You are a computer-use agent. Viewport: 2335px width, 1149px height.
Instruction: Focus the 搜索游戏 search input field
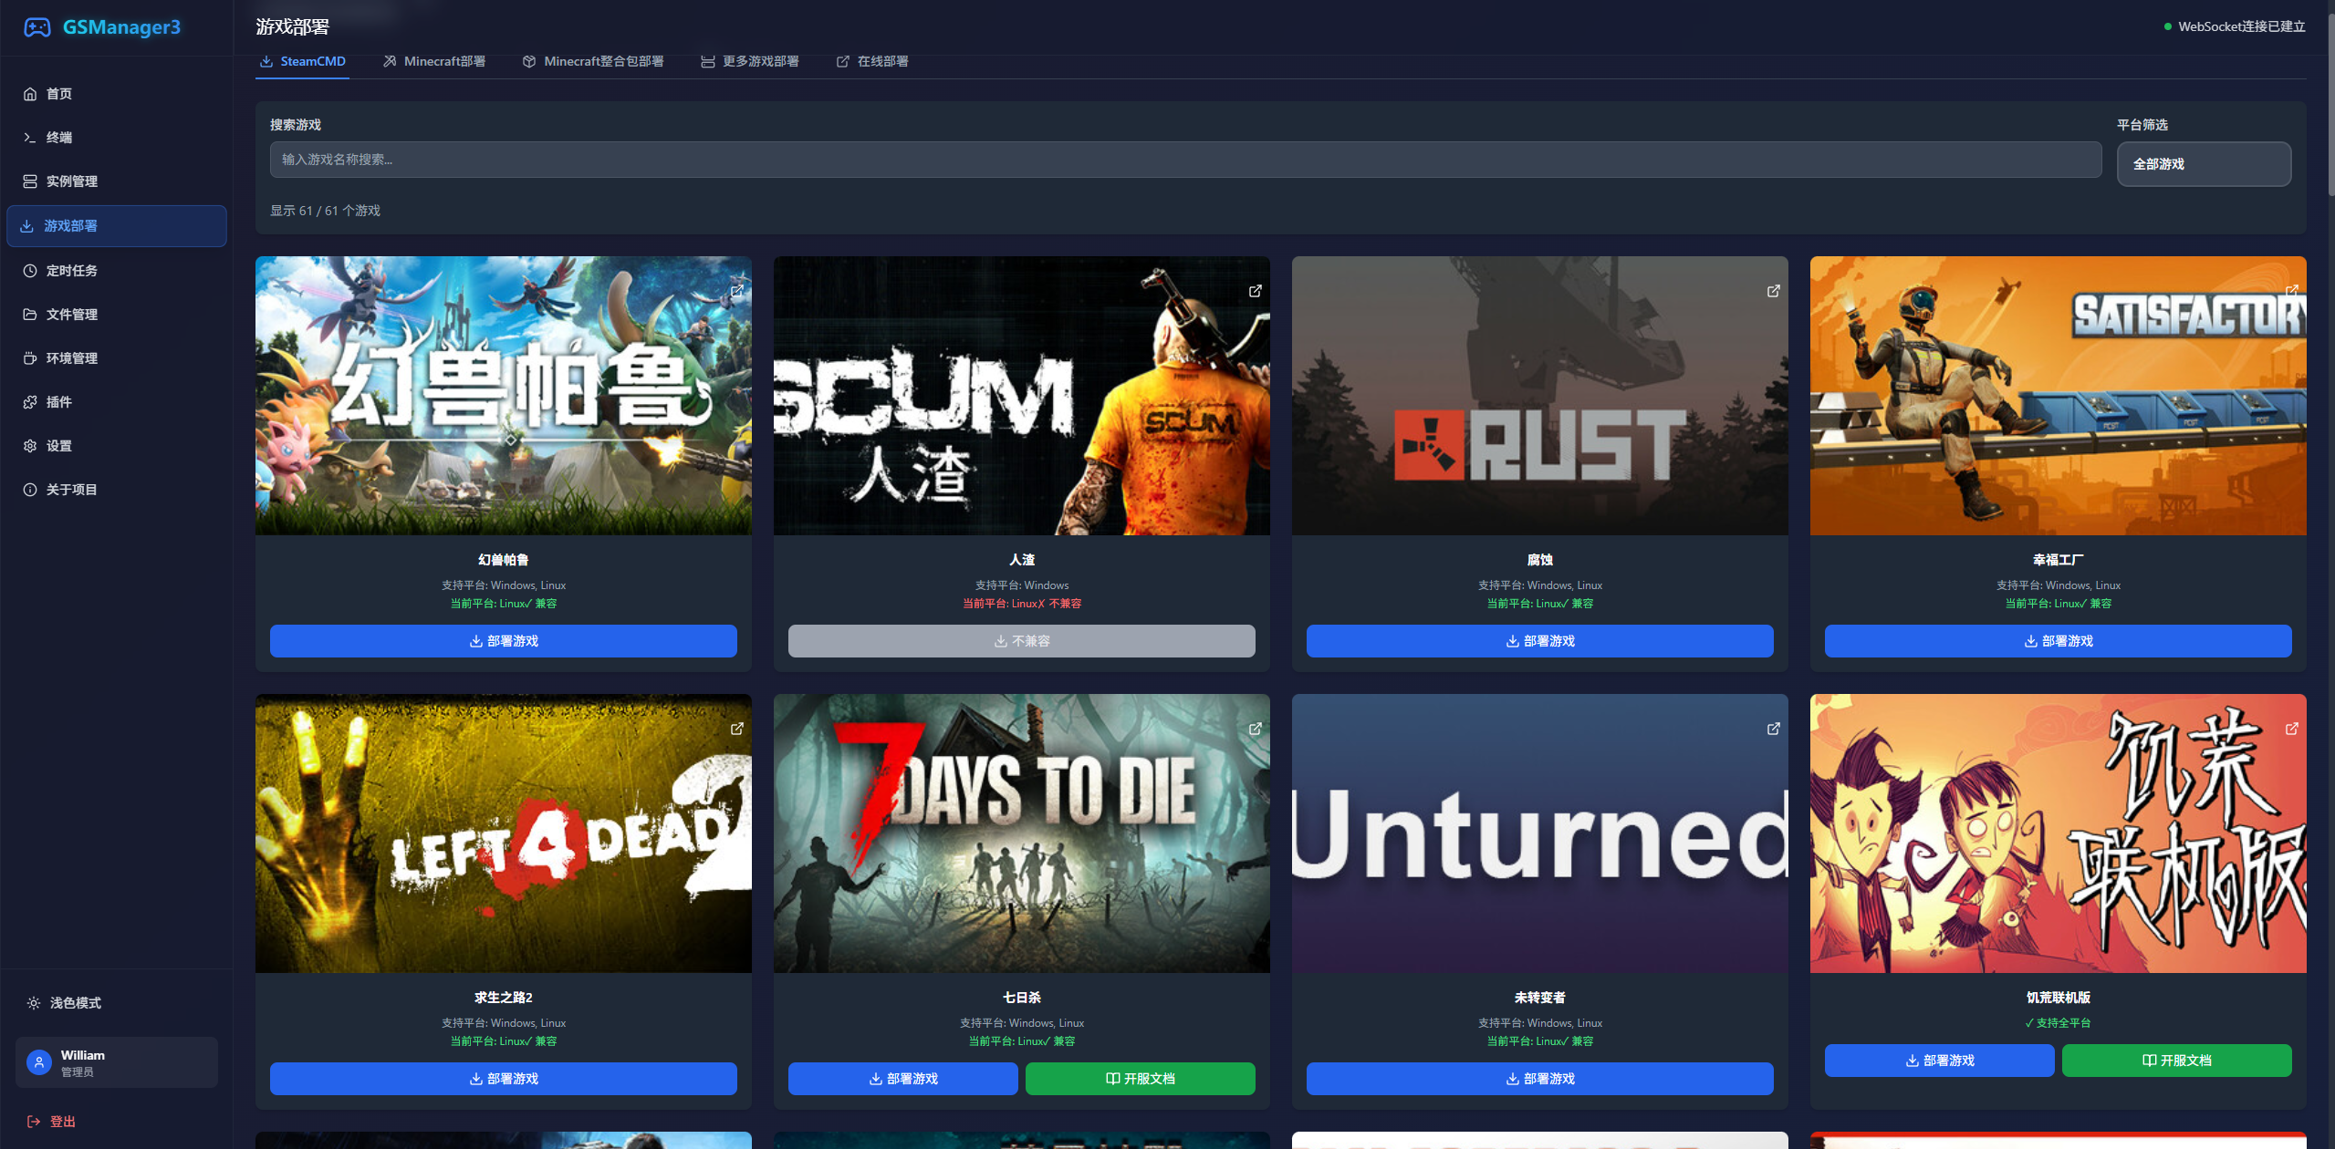tap(1185, 160)
